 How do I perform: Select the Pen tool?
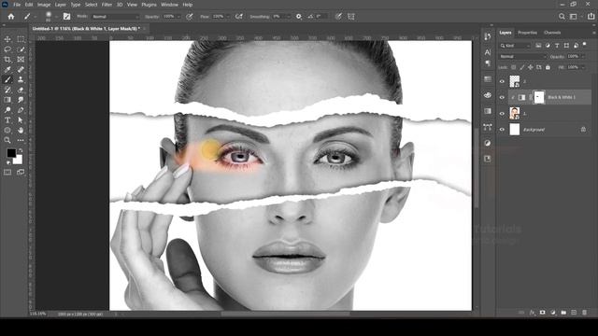click(21, 110)
